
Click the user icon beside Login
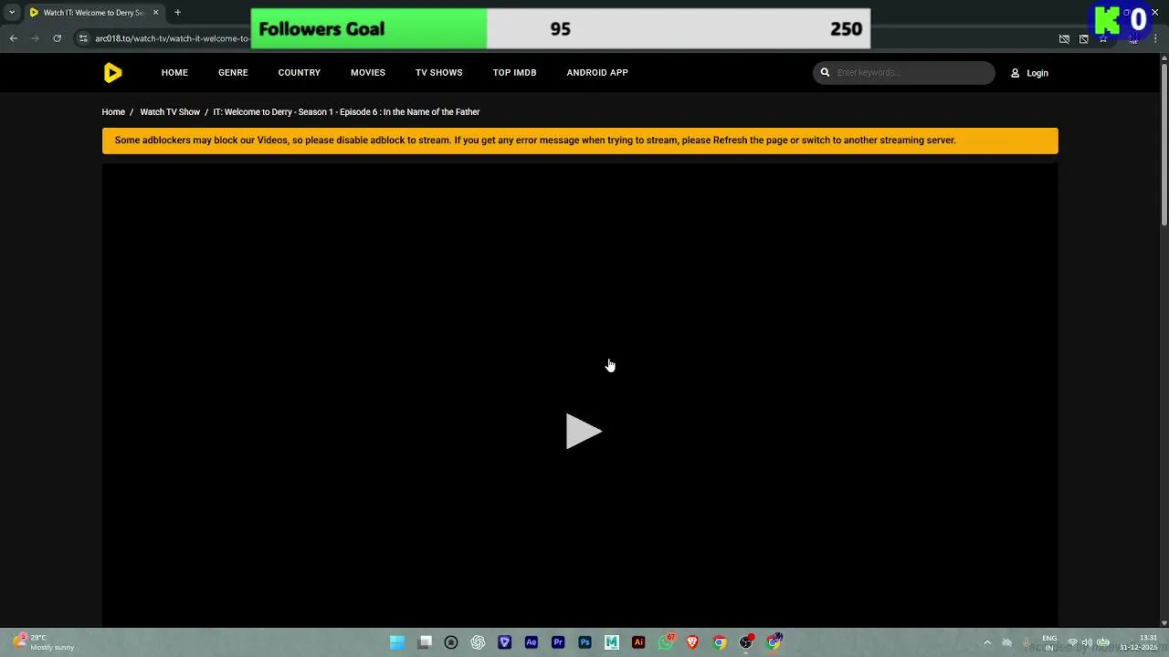coord(1015,73)
